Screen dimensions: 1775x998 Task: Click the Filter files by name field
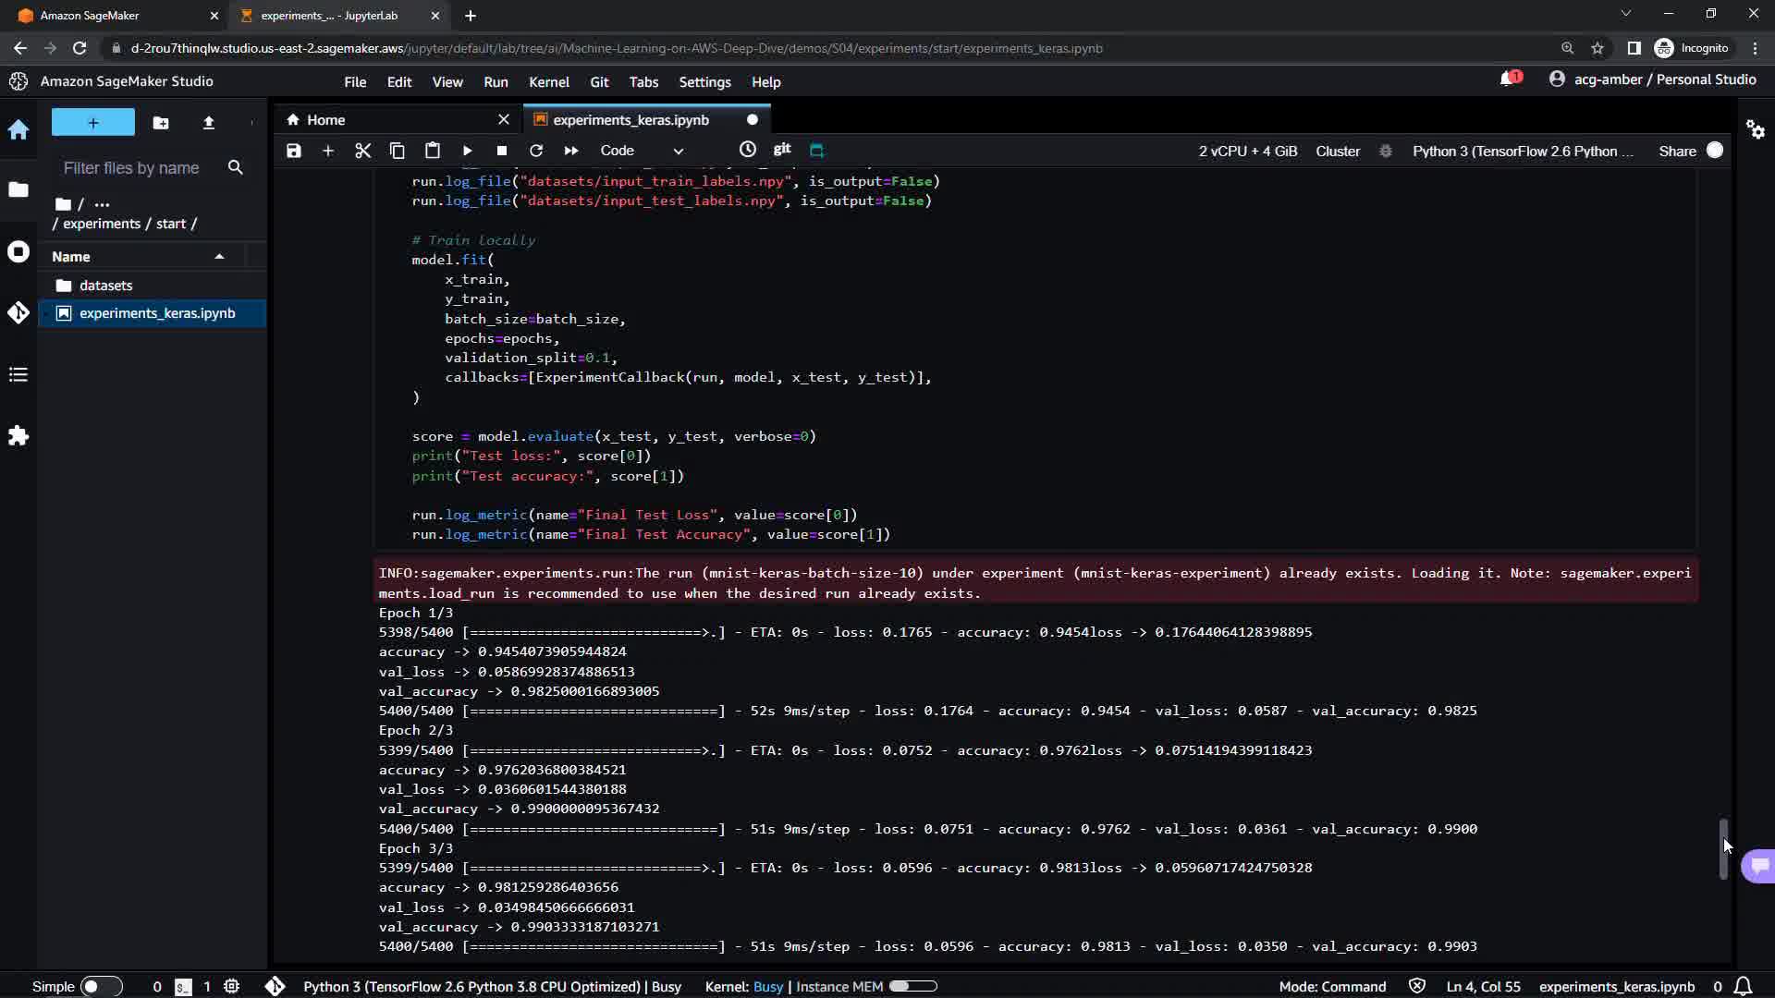pos(131,168)
